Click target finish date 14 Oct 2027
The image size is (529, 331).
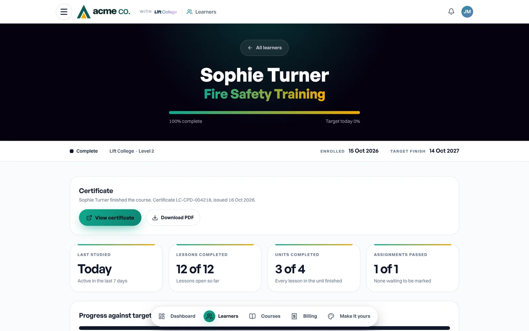tap(444, 151)
